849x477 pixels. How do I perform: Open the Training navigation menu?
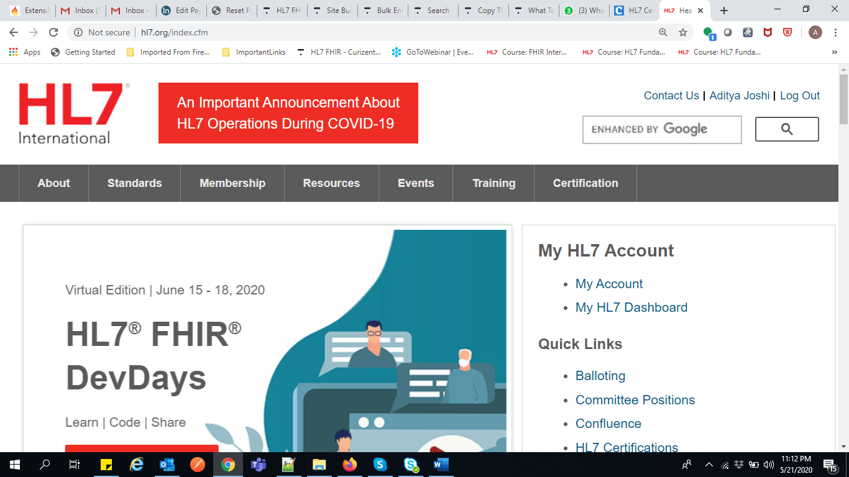493,183
